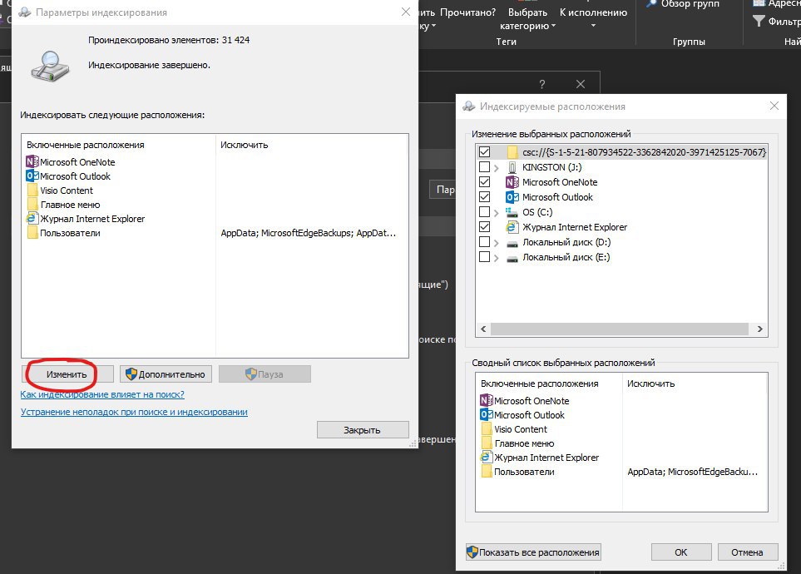Open the Выбрать категорию dropdown in ribbon
Image resolution: width=801 pixels, height=574 pixels.
527,19
